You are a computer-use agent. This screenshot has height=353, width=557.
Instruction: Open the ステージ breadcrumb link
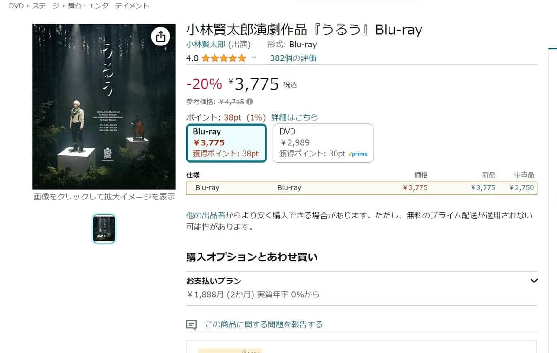point(45,6)
